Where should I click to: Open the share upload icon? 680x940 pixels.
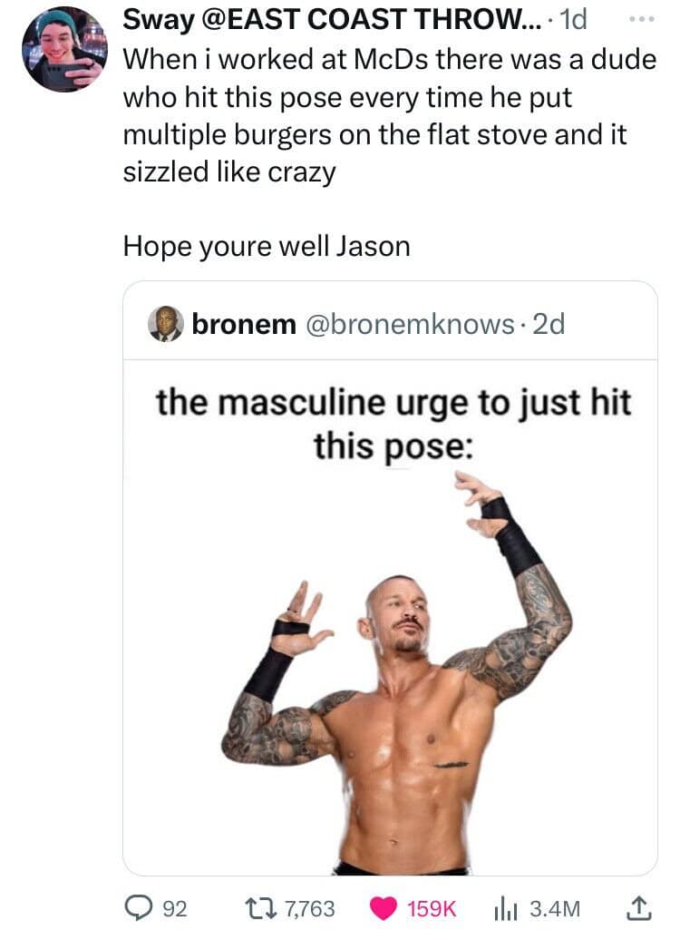(638, 908)
